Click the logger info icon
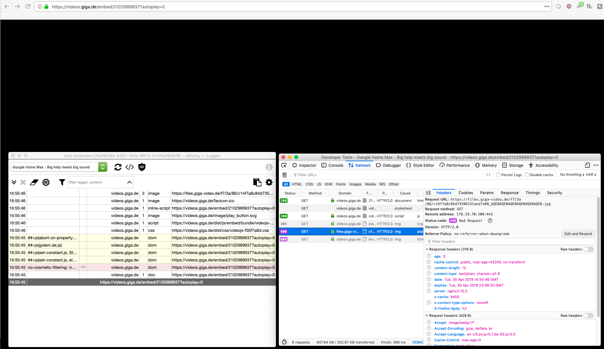 [x=269, y=167]
